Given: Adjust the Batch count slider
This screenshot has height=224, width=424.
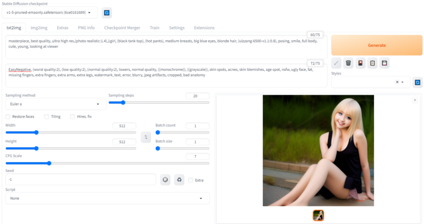Looking at the screenshot, I should coord(182,132).
